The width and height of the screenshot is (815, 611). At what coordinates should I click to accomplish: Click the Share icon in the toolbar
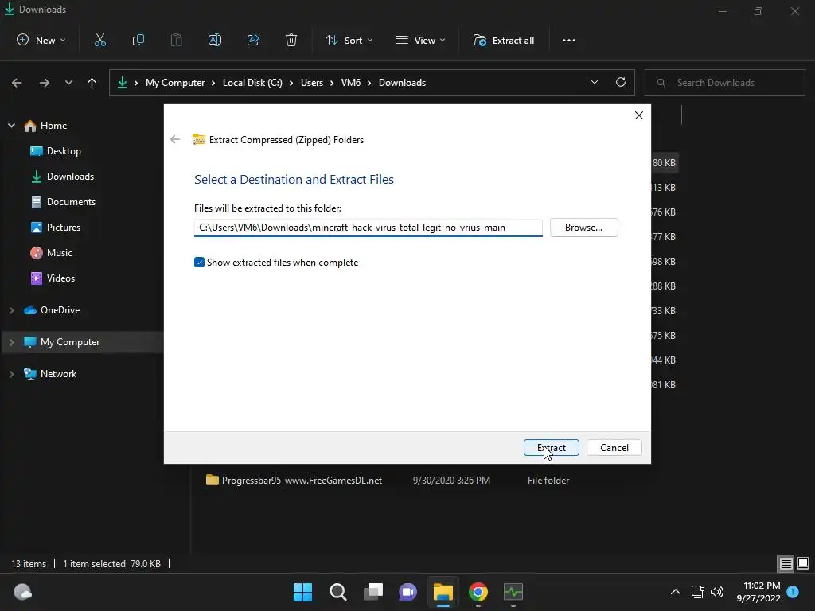[x=253, y=40]
